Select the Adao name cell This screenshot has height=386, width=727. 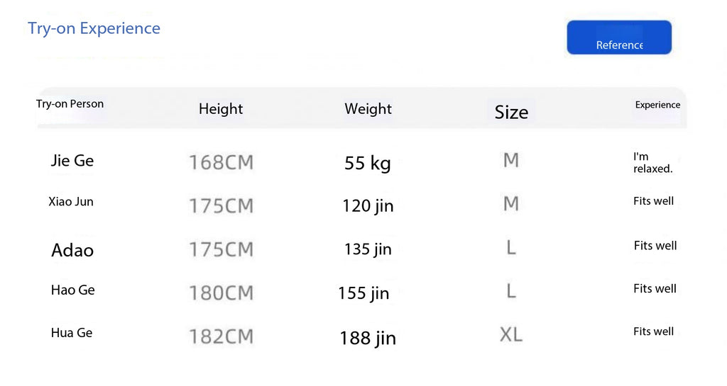[72, 250]
